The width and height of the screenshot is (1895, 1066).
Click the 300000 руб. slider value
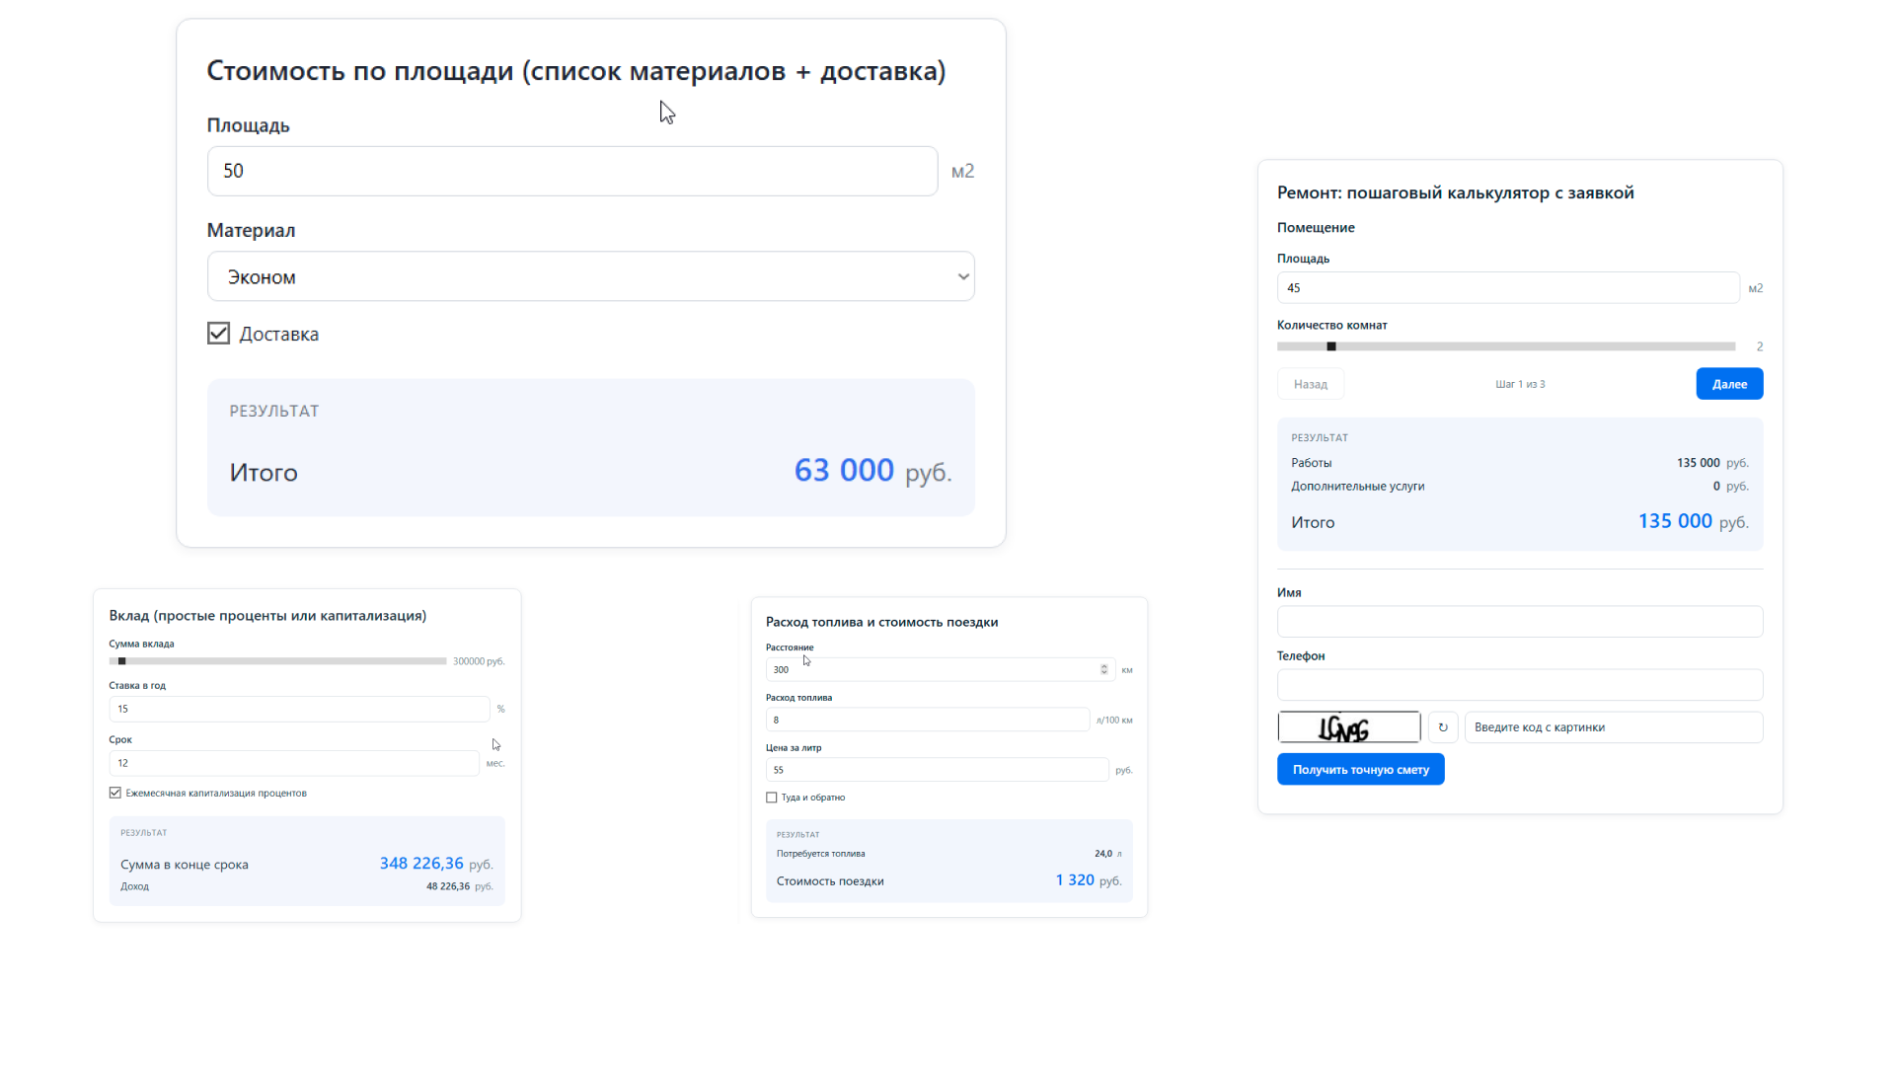coord(479,661)
